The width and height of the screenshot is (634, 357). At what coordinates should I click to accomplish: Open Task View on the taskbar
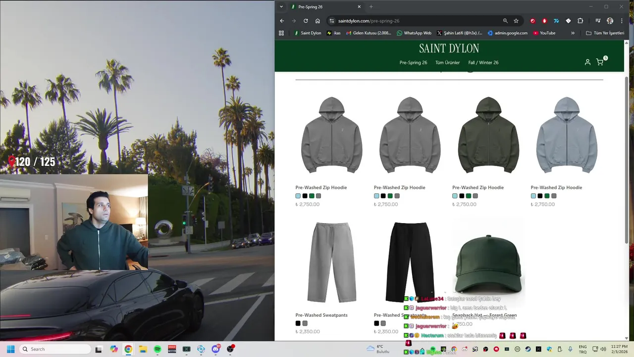click(x=99, y=349)
